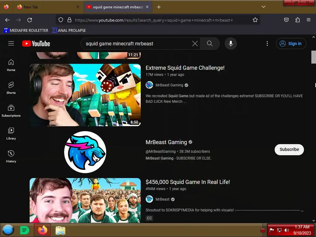Open MrBeast Gaming channel name in channel card
The width and height of the screenshot is (316, 237).
[166, 142]
